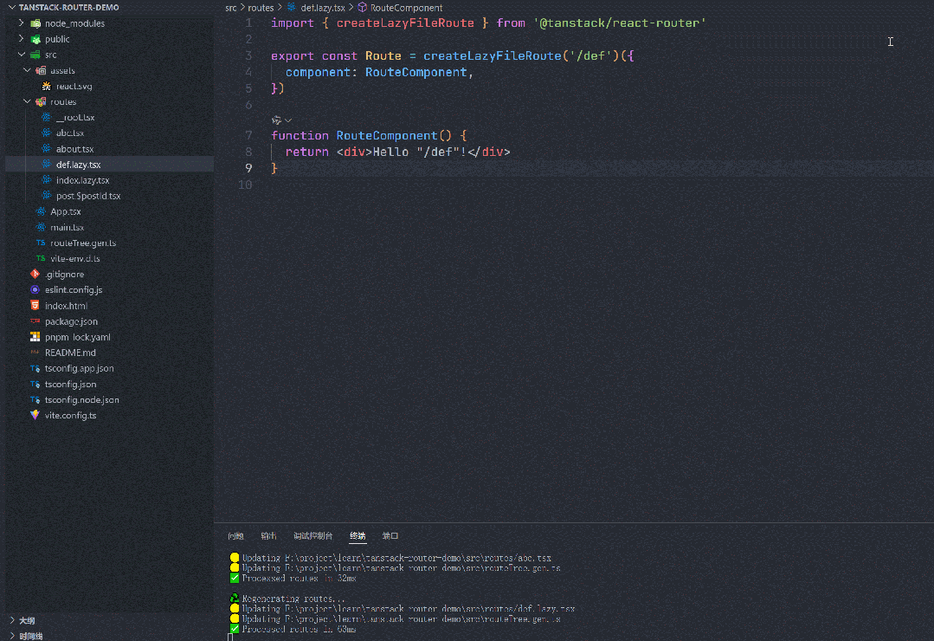
Task: Click the assets folder icon
Action: click(x=41, y=70)
